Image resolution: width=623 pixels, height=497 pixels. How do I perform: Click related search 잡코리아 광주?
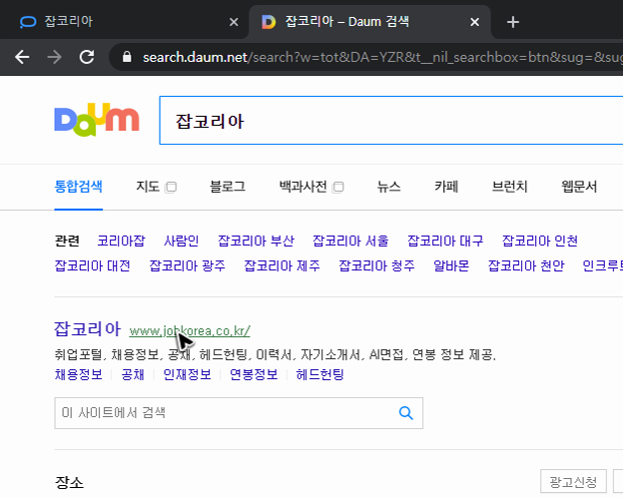pos(187,265)
